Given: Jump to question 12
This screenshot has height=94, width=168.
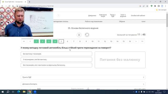Looking at the screenshot, I should point(105,41).
